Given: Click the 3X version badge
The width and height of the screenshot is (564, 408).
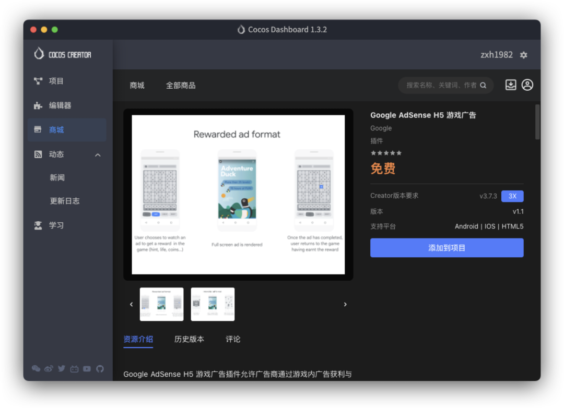Looking at the screenshot, I should pos(512,196).
